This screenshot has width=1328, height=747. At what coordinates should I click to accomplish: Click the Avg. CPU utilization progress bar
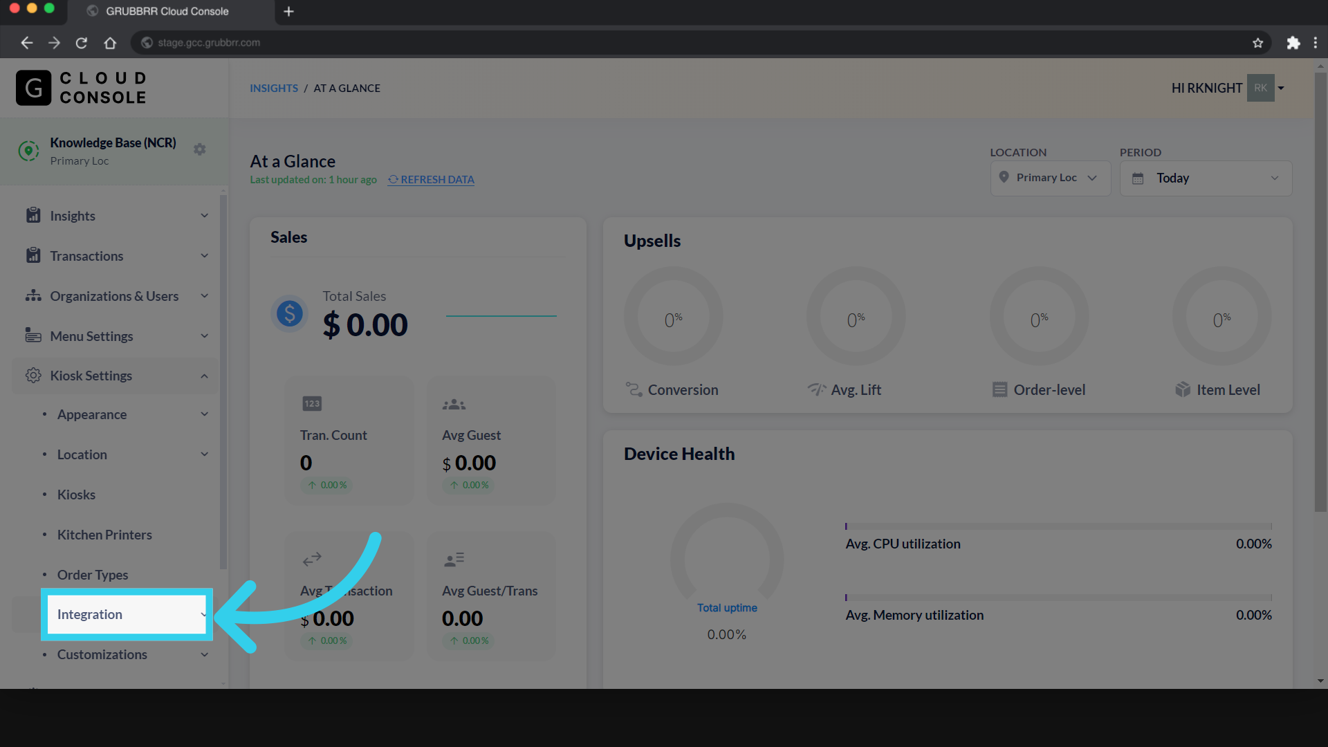tap(1058, 525)
